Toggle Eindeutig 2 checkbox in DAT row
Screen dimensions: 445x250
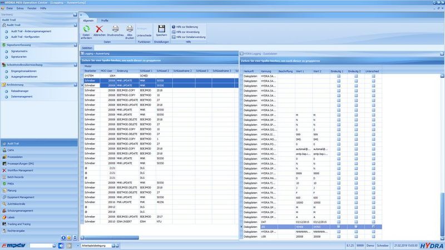pos(356,222)
